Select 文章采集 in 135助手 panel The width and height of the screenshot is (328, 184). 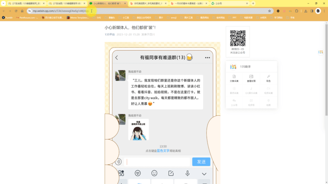coord(234,78)
